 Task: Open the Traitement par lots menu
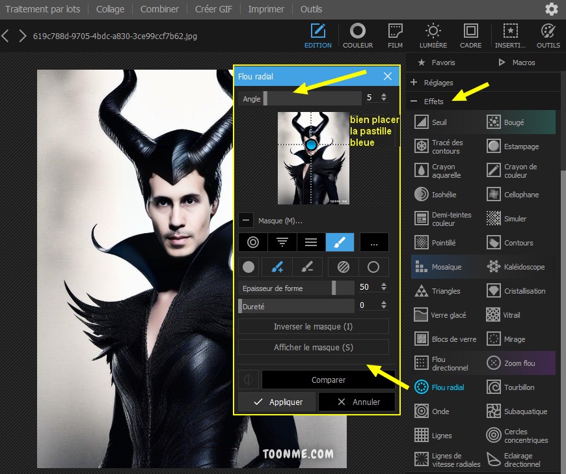pyautogui.click(x=42, y=9)
